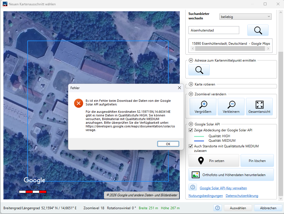
Task: Click magnifier under Adresse zum Kartenmittelpunkt ermitteln
Action: [199, 70]
